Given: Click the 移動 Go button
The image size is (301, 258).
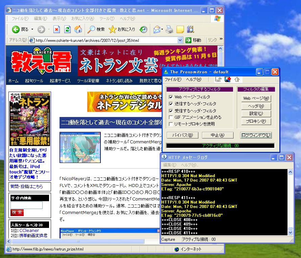Looking at the screenshot, I should pos(193,40).
